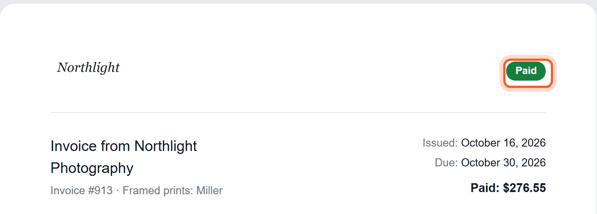Click the Due: label
This screenshot has width=597, height=214.
446,163
